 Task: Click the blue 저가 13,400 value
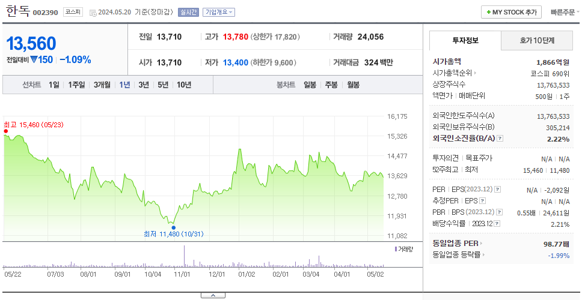pyautogui.click(x=235, y=62)
